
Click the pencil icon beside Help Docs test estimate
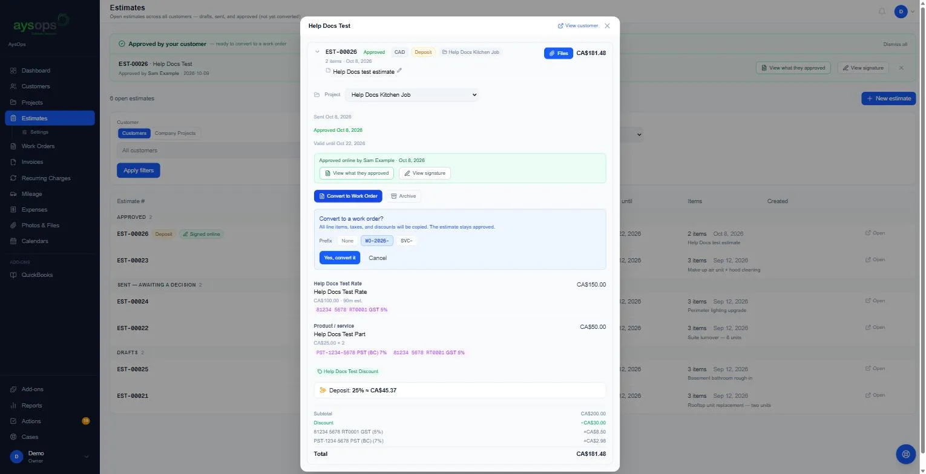pos(399,71)
